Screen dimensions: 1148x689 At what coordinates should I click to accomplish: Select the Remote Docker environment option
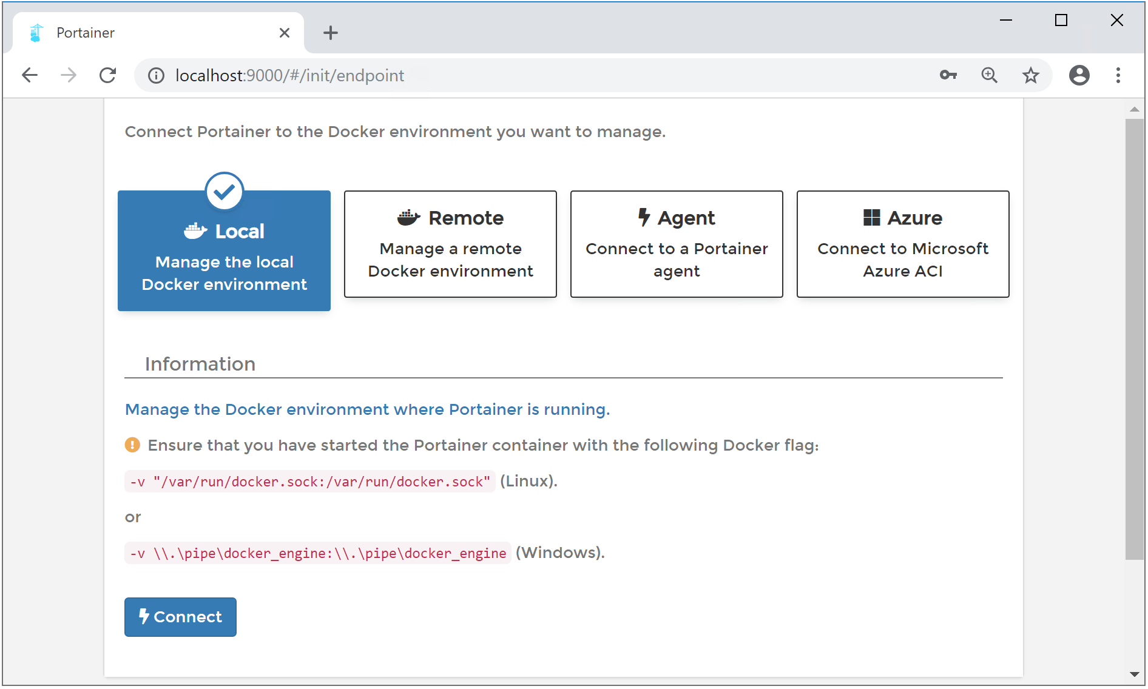[450, 244]
